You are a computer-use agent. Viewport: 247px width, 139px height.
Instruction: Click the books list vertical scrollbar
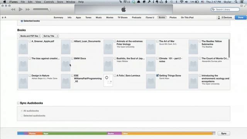[x=229, y=49]
